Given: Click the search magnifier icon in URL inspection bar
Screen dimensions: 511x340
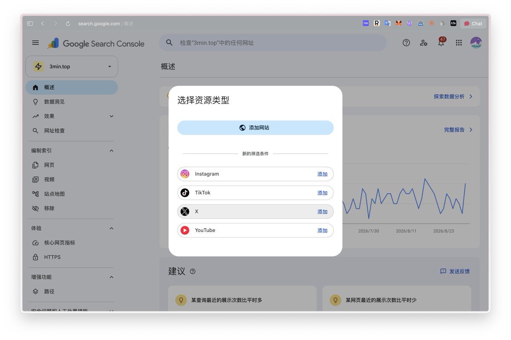Looking at the screenshot, I should (x=169, y=42).
